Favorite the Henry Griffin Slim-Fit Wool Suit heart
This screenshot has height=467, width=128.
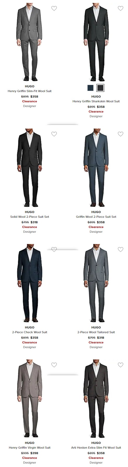click(x=54, y=8)
